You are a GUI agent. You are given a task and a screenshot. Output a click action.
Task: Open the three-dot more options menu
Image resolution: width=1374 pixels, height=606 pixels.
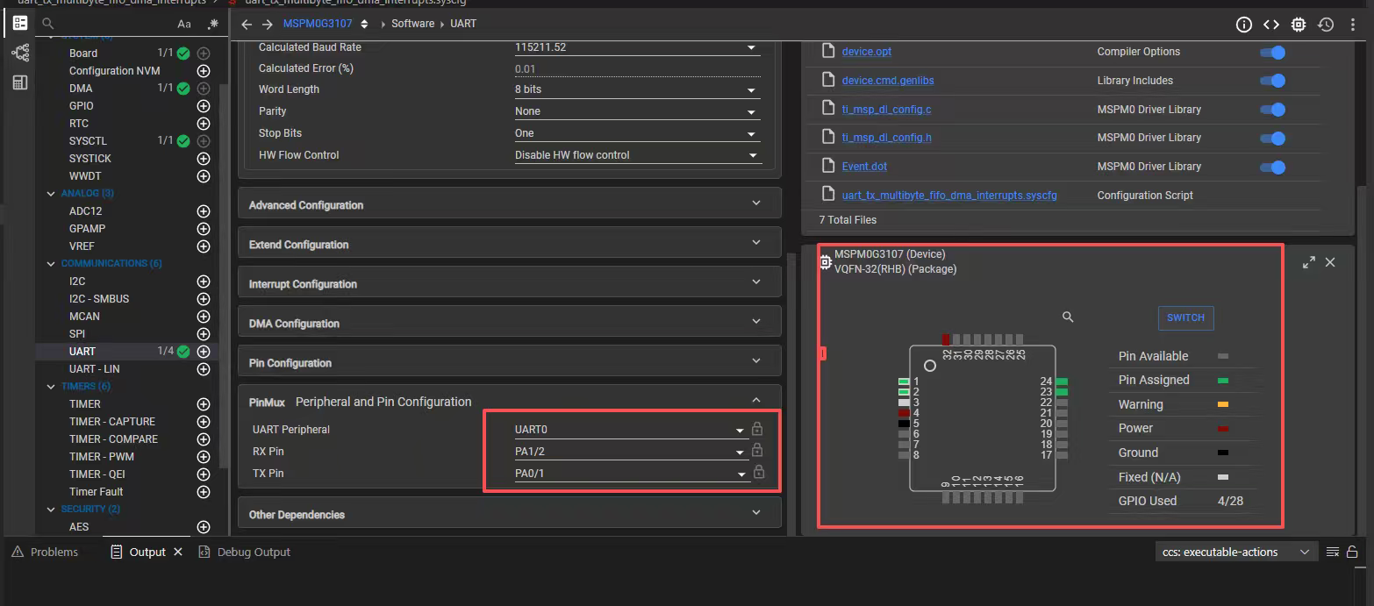pyautogui.click(x=1352, y=25)
